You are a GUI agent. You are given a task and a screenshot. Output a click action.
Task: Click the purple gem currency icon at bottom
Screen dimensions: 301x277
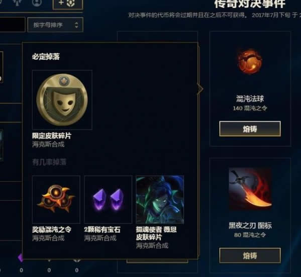coord(21,258)
